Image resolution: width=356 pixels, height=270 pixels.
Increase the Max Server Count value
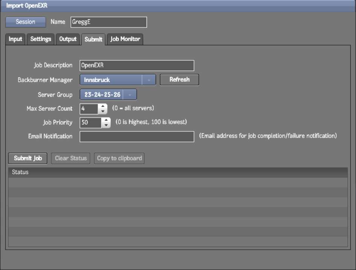[x=103, y=107]
